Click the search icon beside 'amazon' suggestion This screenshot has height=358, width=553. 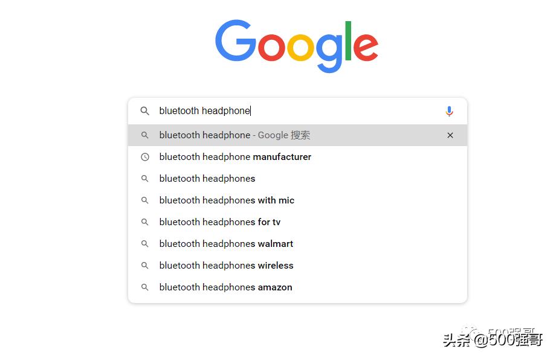(x=145, y=287)
